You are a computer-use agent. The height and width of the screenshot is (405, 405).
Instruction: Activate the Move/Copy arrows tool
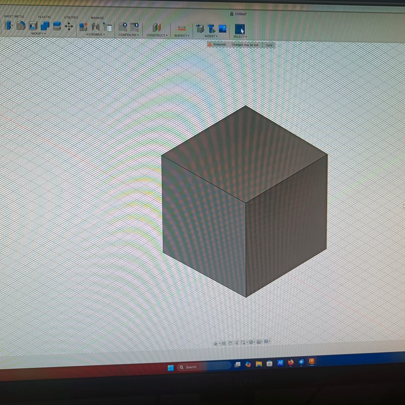69,26
